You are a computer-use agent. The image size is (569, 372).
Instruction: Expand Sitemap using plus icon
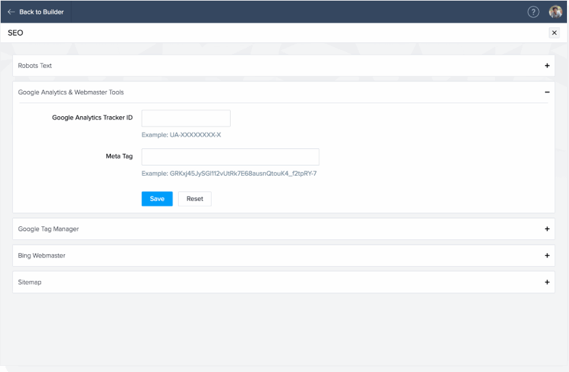click(x=546, y=282)
